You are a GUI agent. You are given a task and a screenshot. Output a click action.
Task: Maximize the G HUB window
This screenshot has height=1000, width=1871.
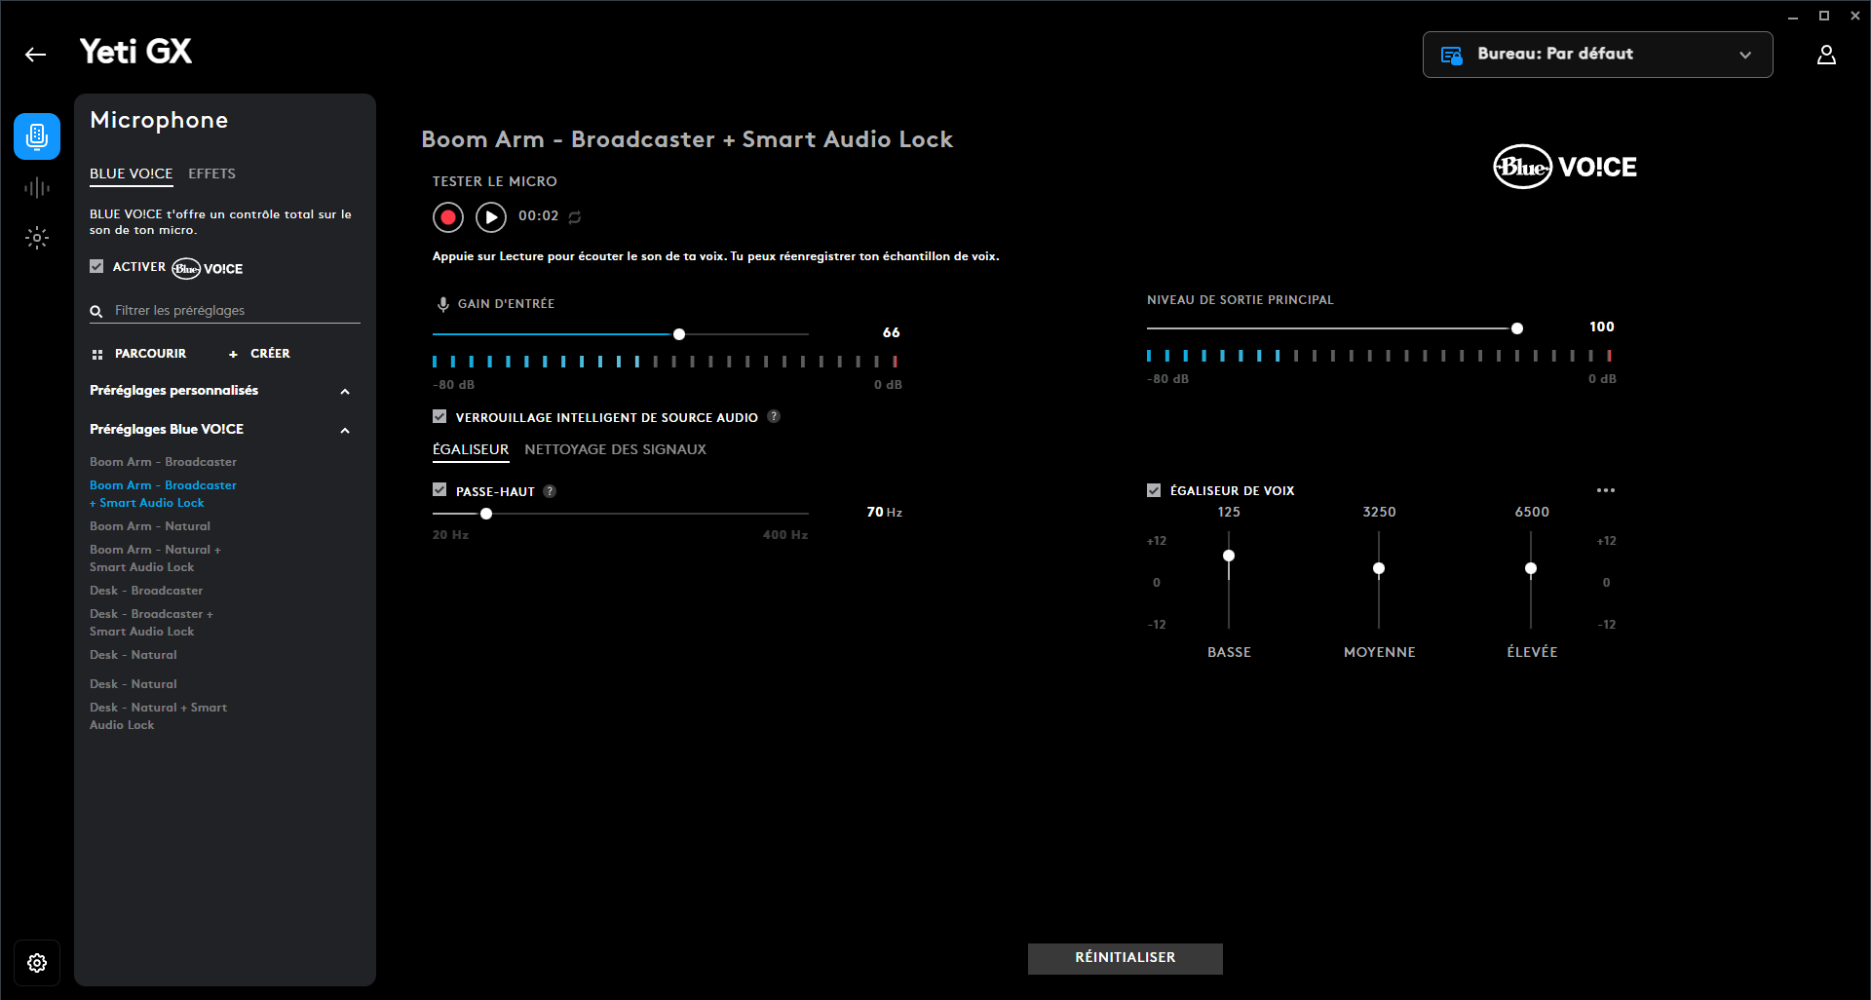pyautogui.click(x=1824, y=16)
